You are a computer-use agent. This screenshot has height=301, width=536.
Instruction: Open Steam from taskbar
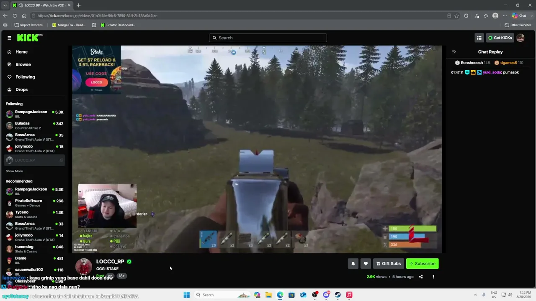(338, 295)
